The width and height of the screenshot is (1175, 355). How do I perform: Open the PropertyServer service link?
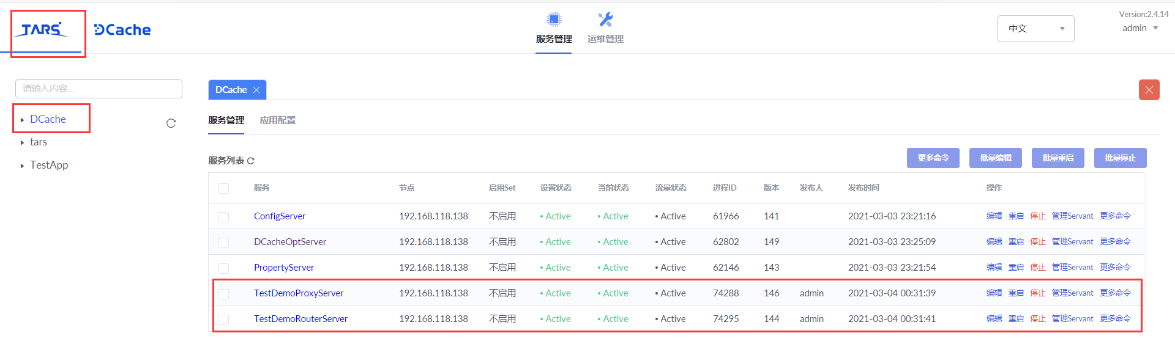pos(284,268)
